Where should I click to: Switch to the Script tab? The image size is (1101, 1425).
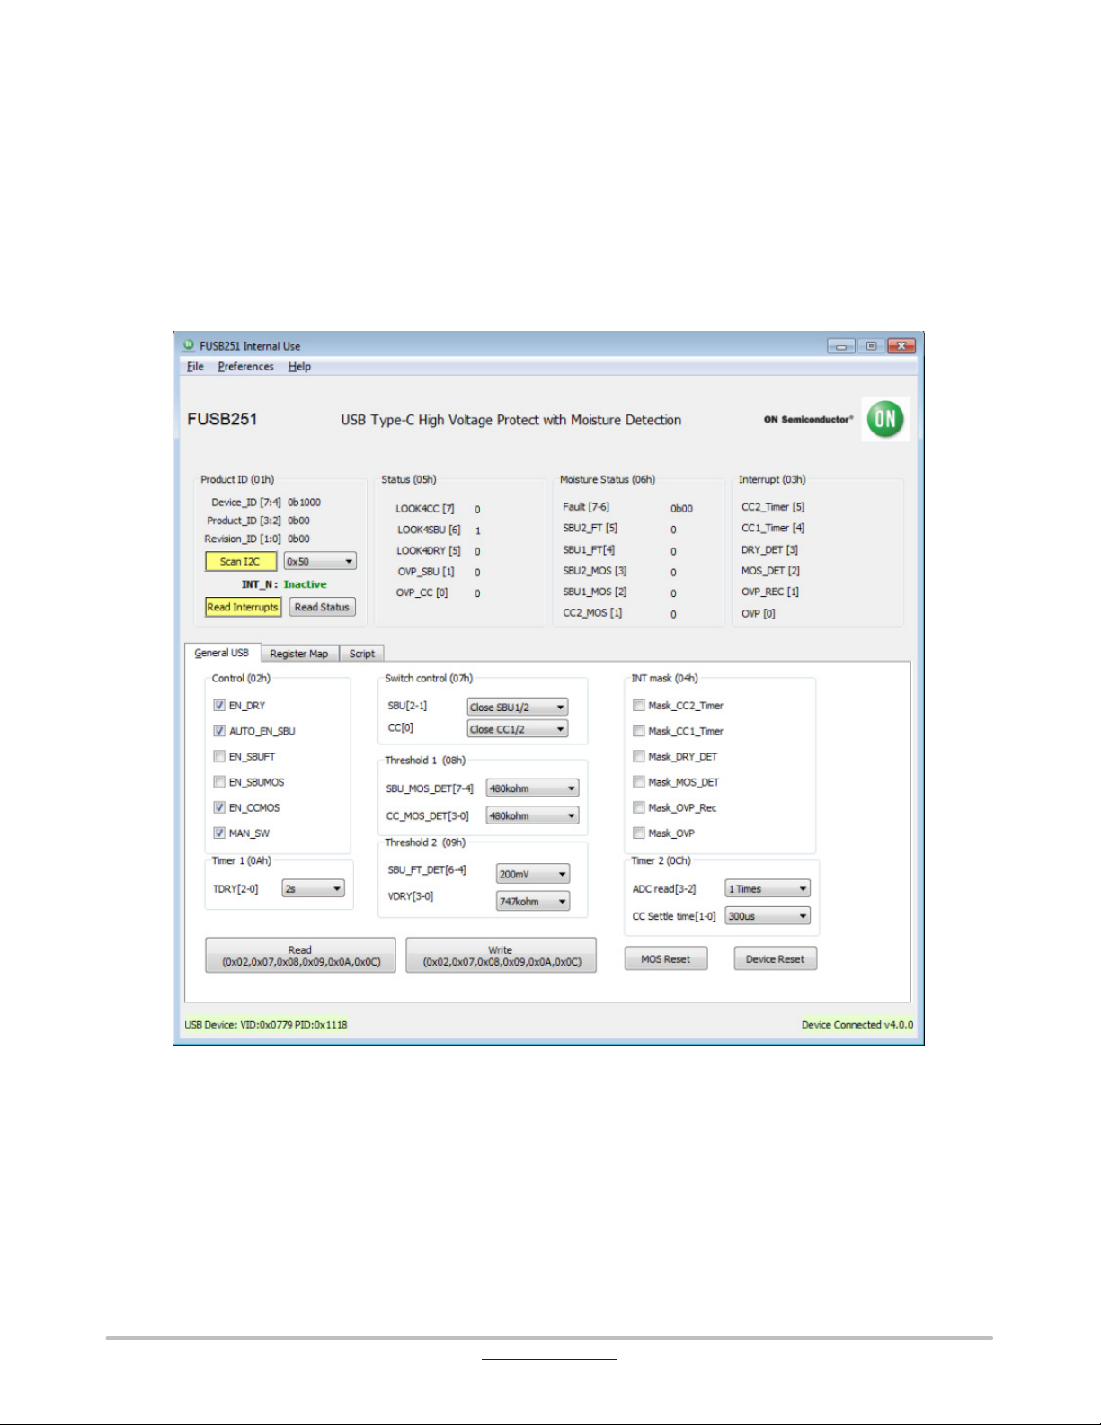[362, 654]
